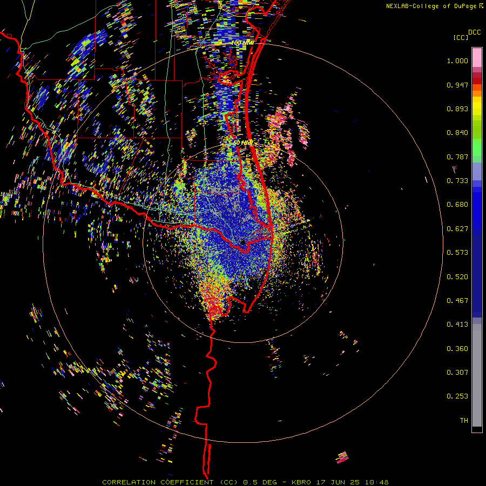The height and width of the screenshot is (486, 486).
Task: Click the 0.520 scale value
Action: tap(457, 277)
